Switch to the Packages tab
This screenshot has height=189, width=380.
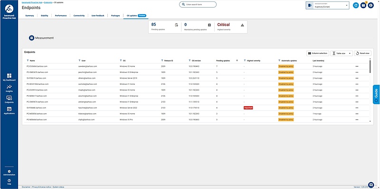(x=115, y=16)
